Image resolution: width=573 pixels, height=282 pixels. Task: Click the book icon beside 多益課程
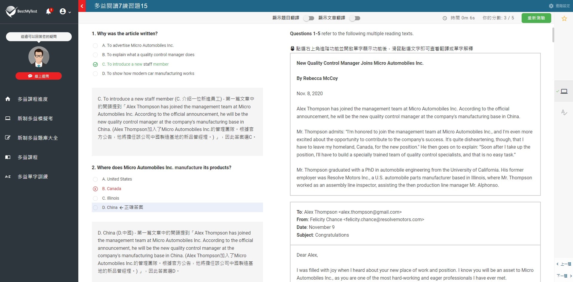pyautogui.click(x=8, y=157)
